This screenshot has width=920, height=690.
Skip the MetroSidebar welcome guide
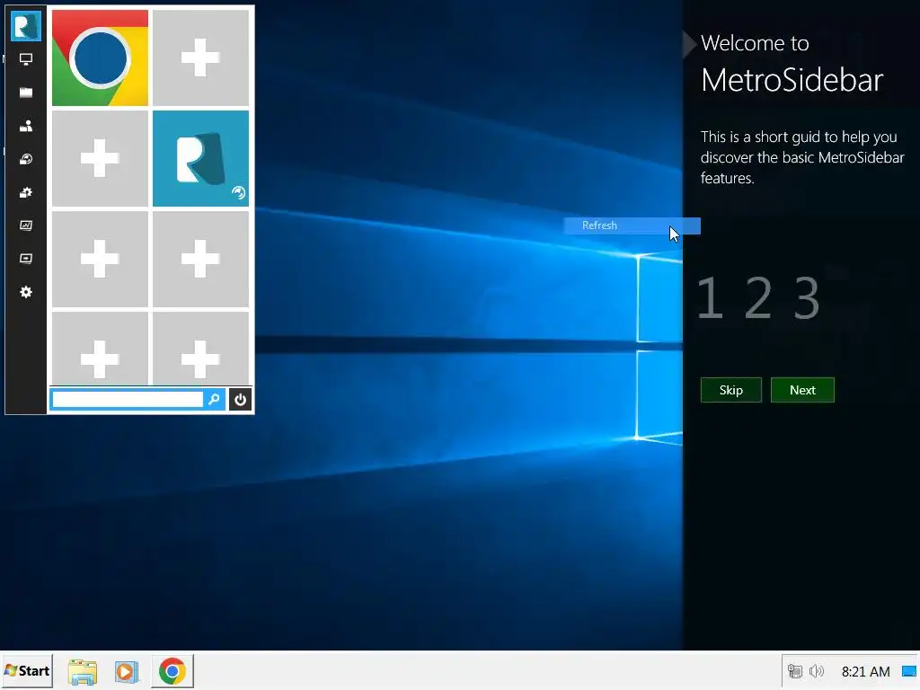coord(731,390)
